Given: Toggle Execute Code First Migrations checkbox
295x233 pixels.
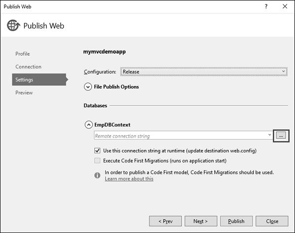Looking at the screenshot, I should (x=97, y=161).
